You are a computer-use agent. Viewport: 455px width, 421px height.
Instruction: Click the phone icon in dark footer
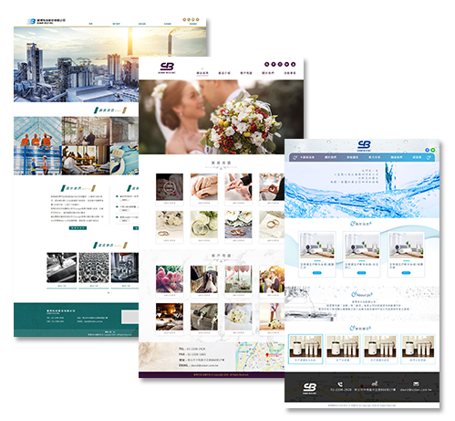340,384
